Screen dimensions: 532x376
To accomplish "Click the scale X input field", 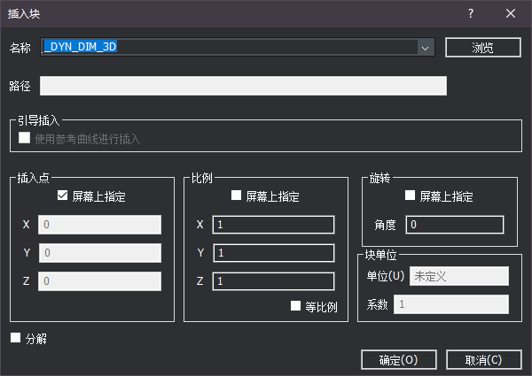I will (272, 225).
